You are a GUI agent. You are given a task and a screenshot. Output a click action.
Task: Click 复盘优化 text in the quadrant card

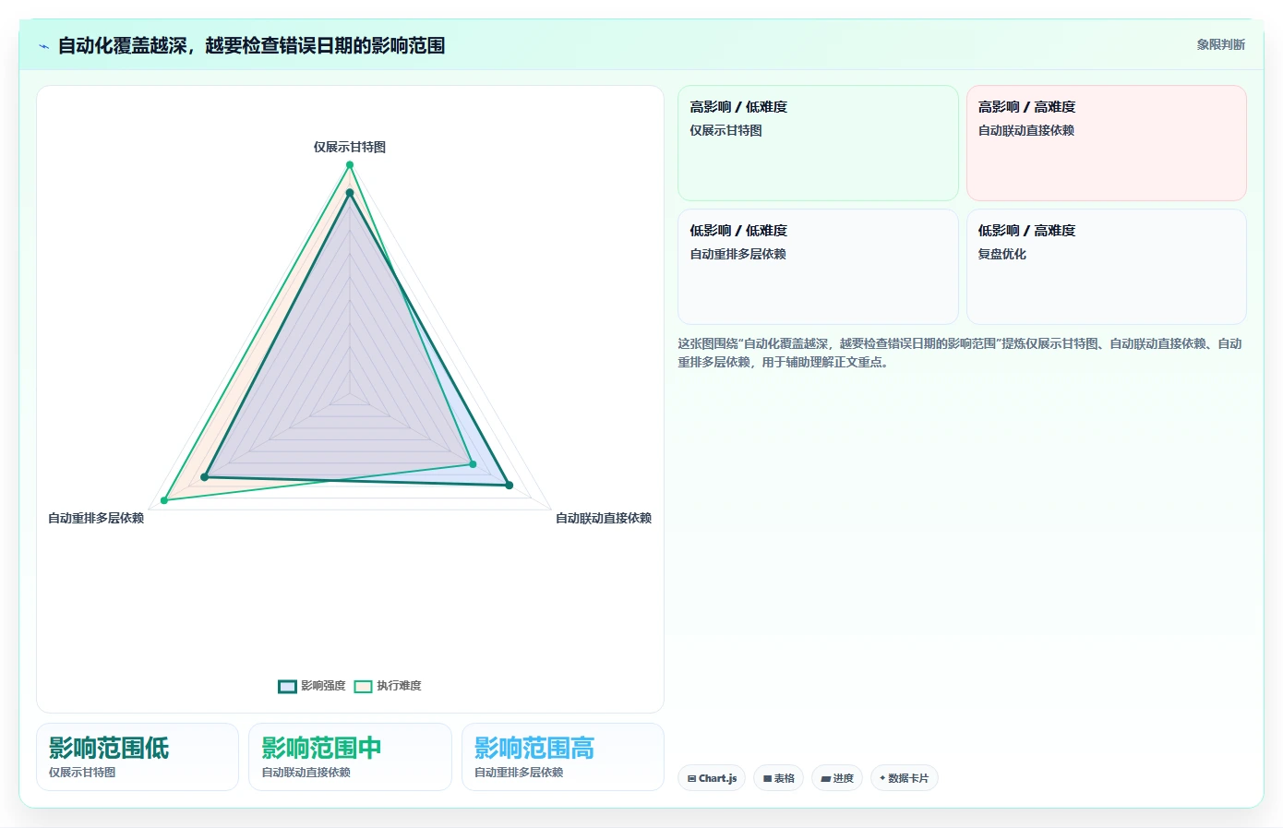pyautogui.click(x=1002, y=254)
